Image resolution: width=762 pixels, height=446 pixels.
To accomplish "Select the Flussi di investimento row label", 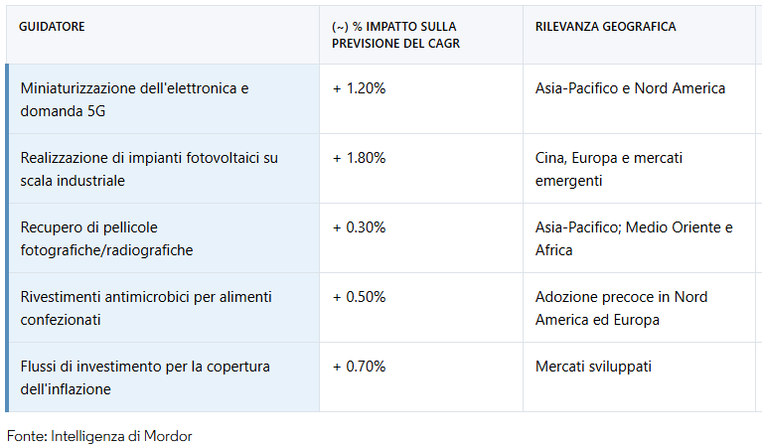I will point(145,377).
